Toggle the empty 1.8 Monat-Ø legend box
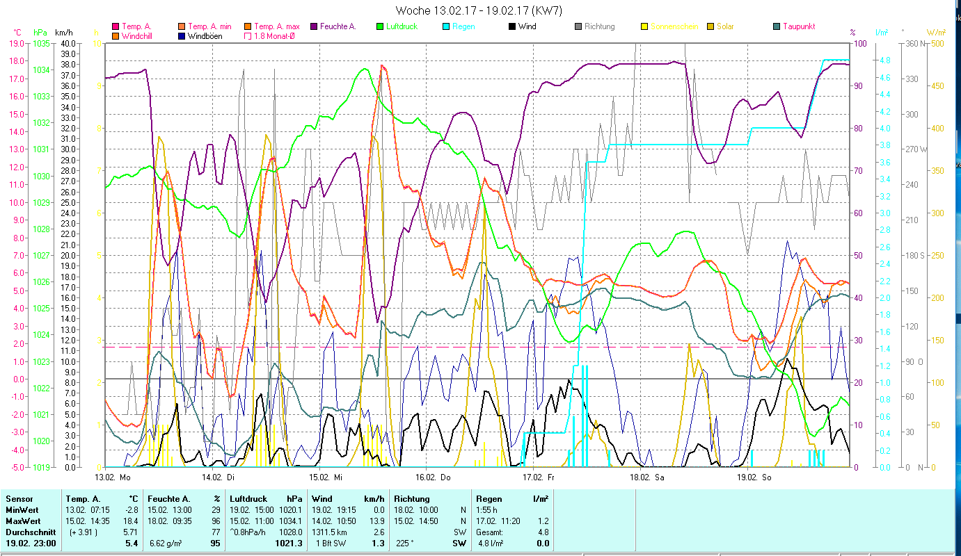This screenshot has width=961, height=556. [248, 36]
